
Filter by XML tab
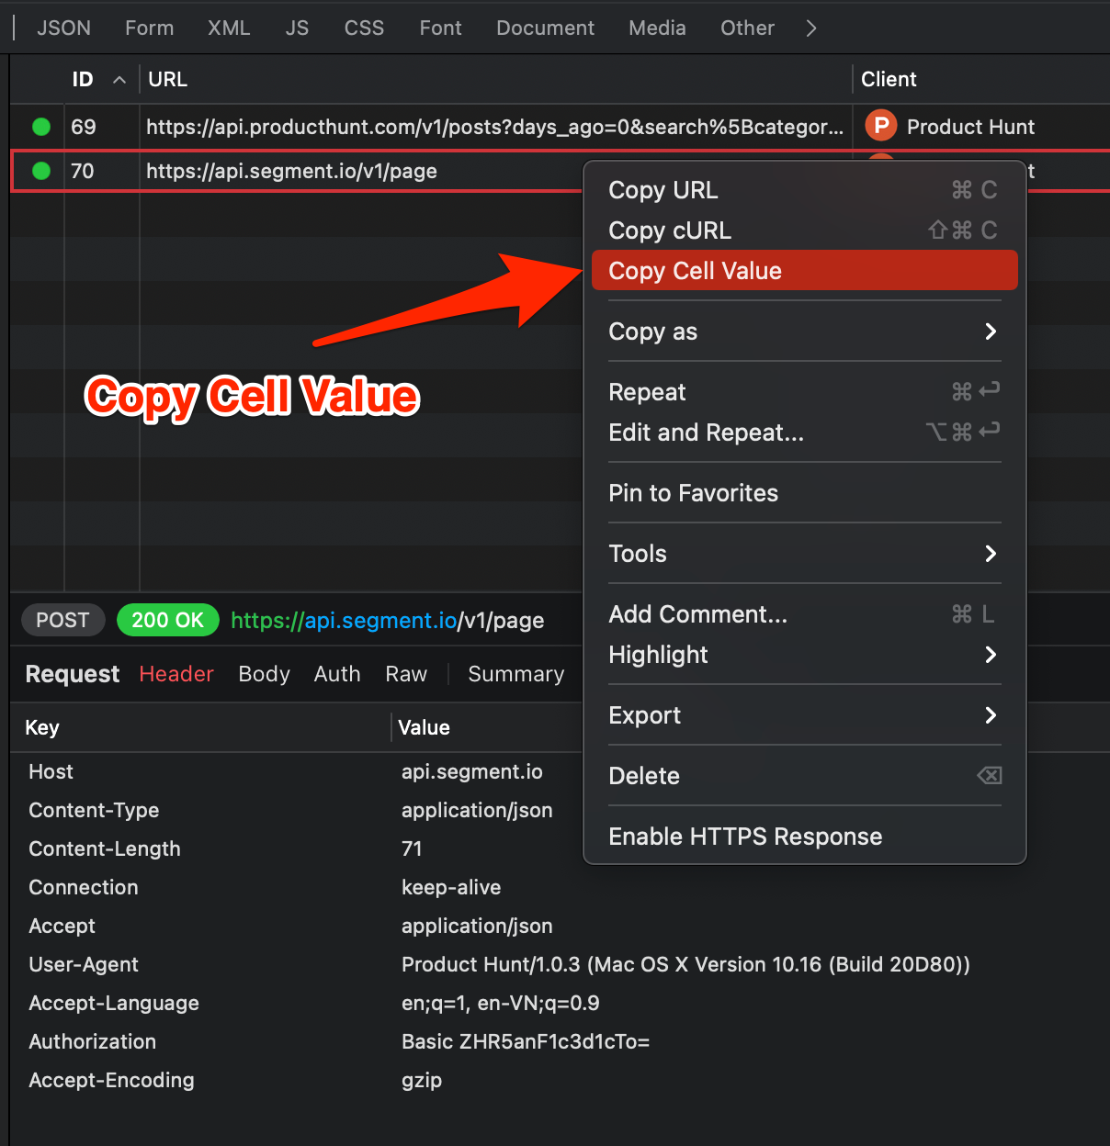click(229, 28)
